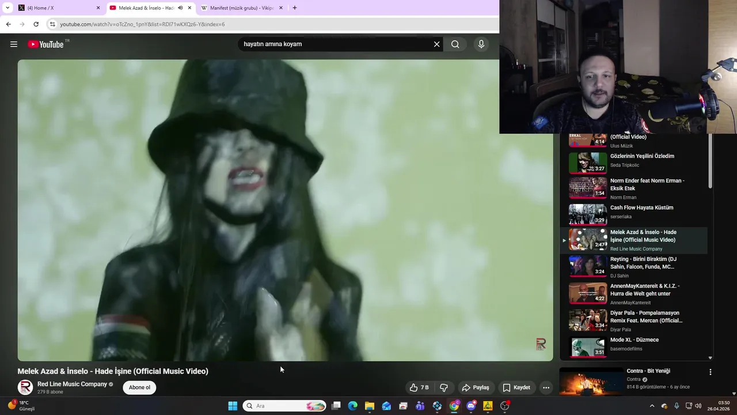Dislike the video with thumbs down
This screenshot has height=415, width=737.
(443, 387)
